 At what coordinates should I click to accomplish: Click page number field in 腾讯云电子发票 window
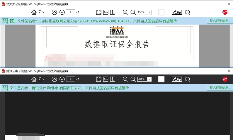point(70,79)
